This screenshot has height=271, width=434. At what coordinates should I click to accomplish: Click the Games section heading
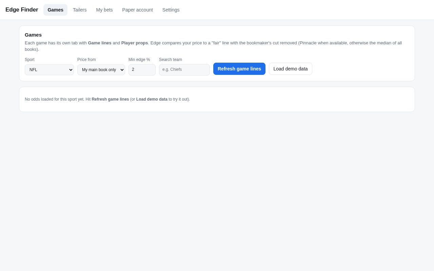33,35
